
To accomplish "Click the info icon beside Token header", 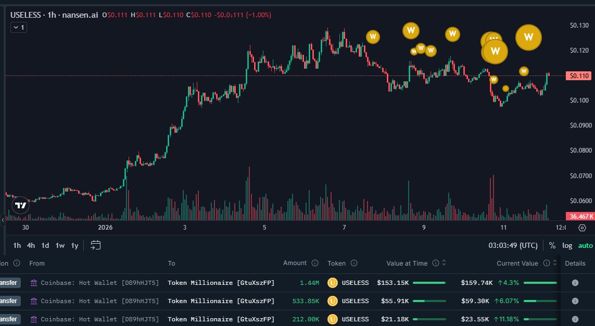I will 354,264.
